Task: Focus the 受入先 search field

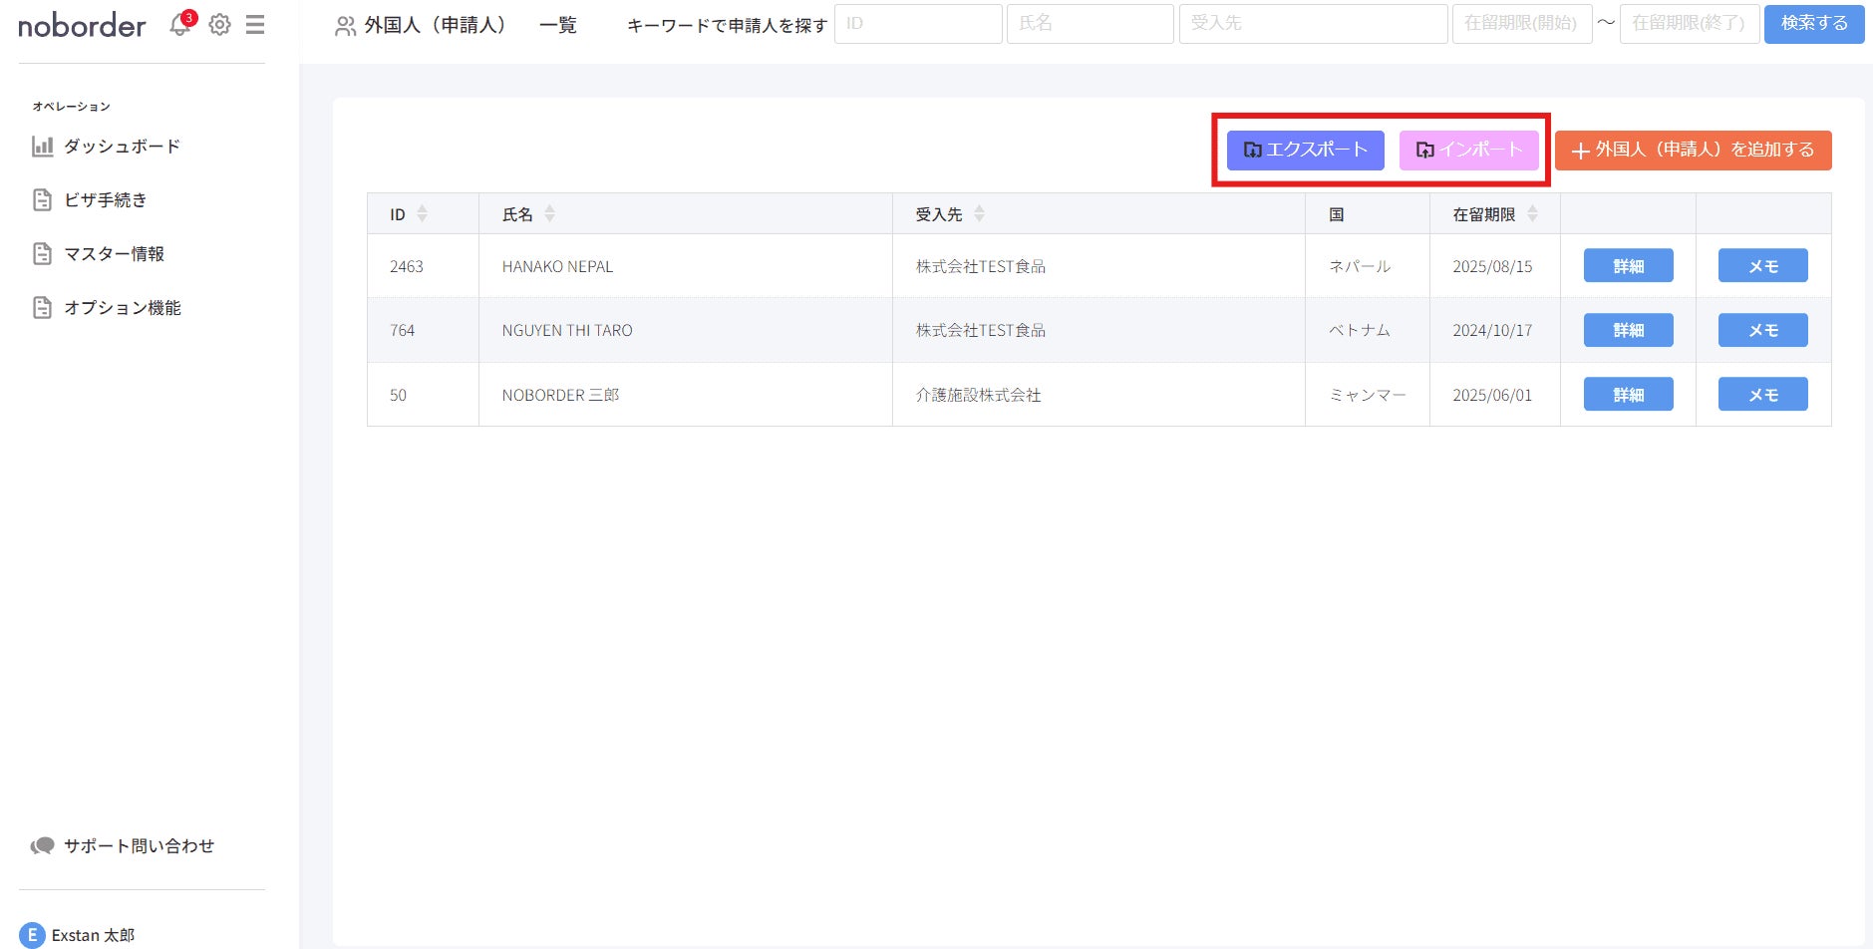Action: 1313,23
